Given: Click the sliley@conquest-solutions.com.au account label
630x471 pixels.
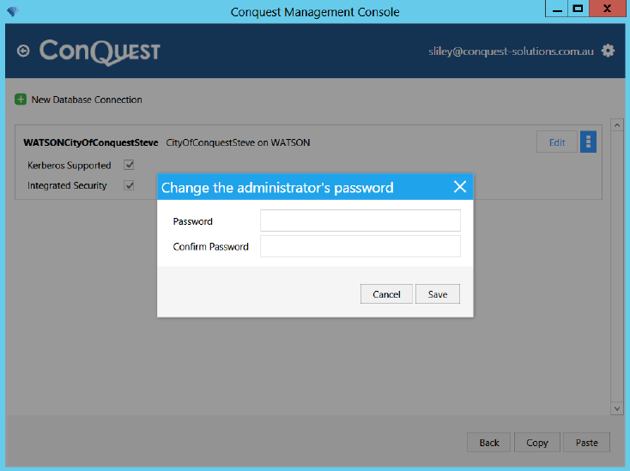Looking at the screenshot, I should (511, 51).
